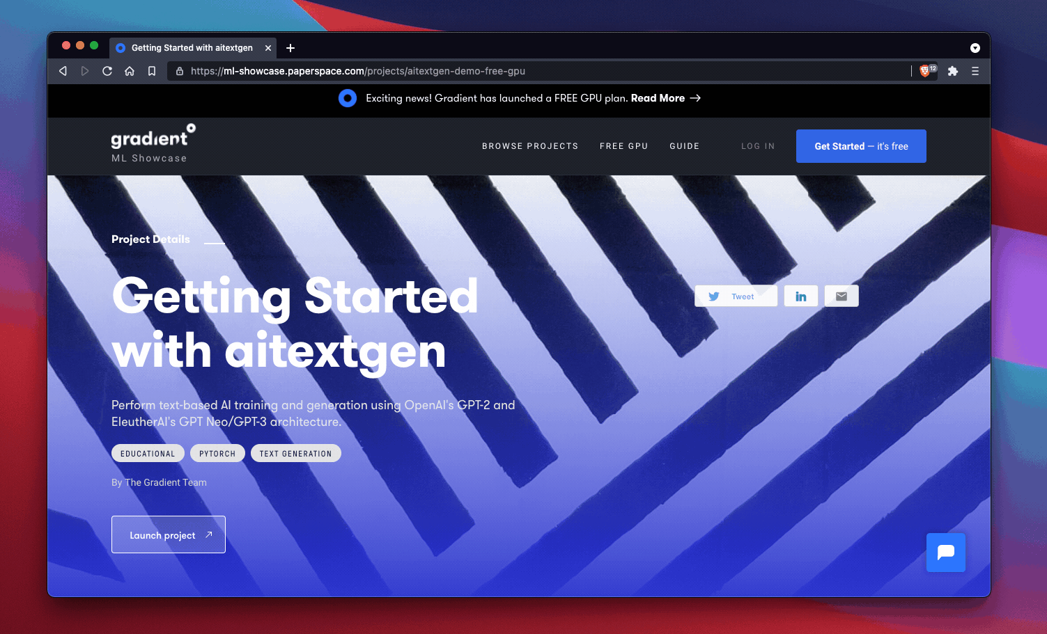The width and height of the screenshot is (1047, 634).
Task: Open the Browse Projects menu item
Action: coord(530,146)
